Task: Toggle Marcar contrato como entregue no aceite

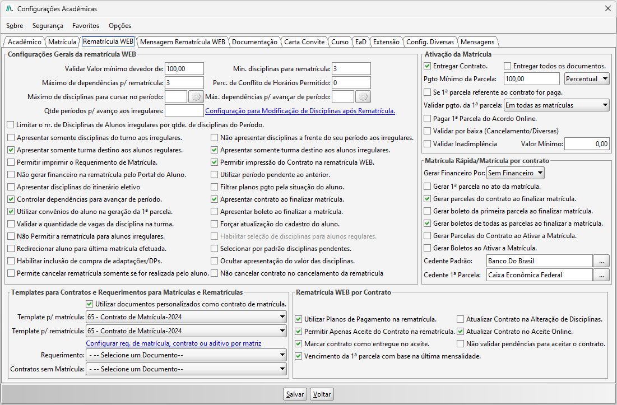Action: pyautogui.click(x=299, y=344)
